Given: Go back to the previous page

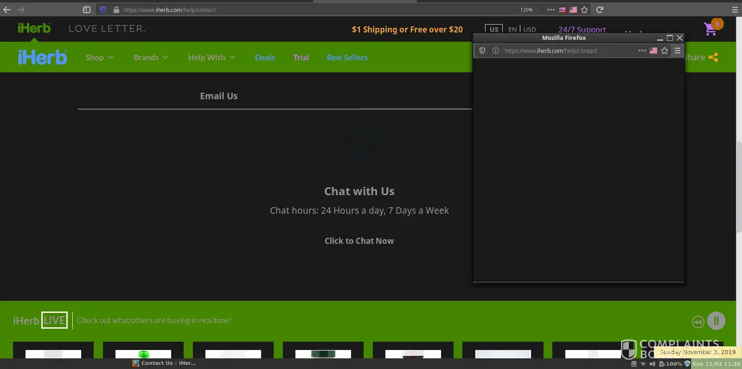Looking at the screenshot, I should point(7,10).
